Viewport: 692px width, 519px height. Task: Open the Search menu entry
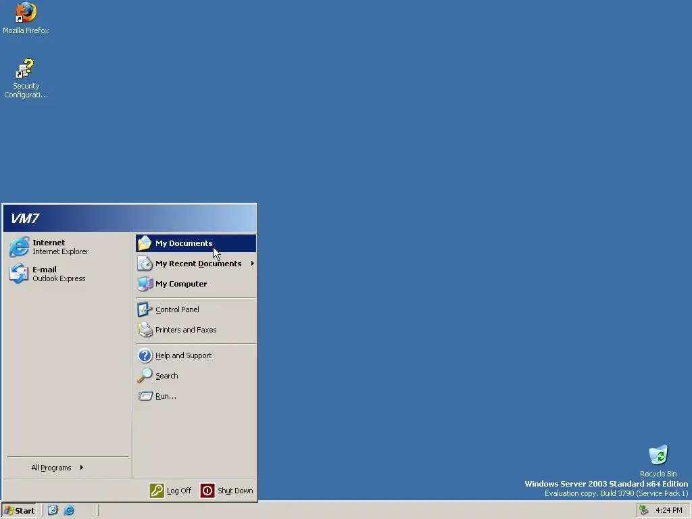(196, 376)
